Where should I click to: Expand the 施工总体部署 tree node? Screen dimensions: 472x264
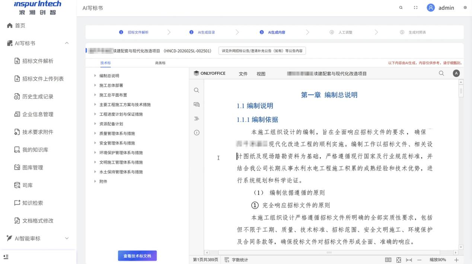[x=95, y=85]
